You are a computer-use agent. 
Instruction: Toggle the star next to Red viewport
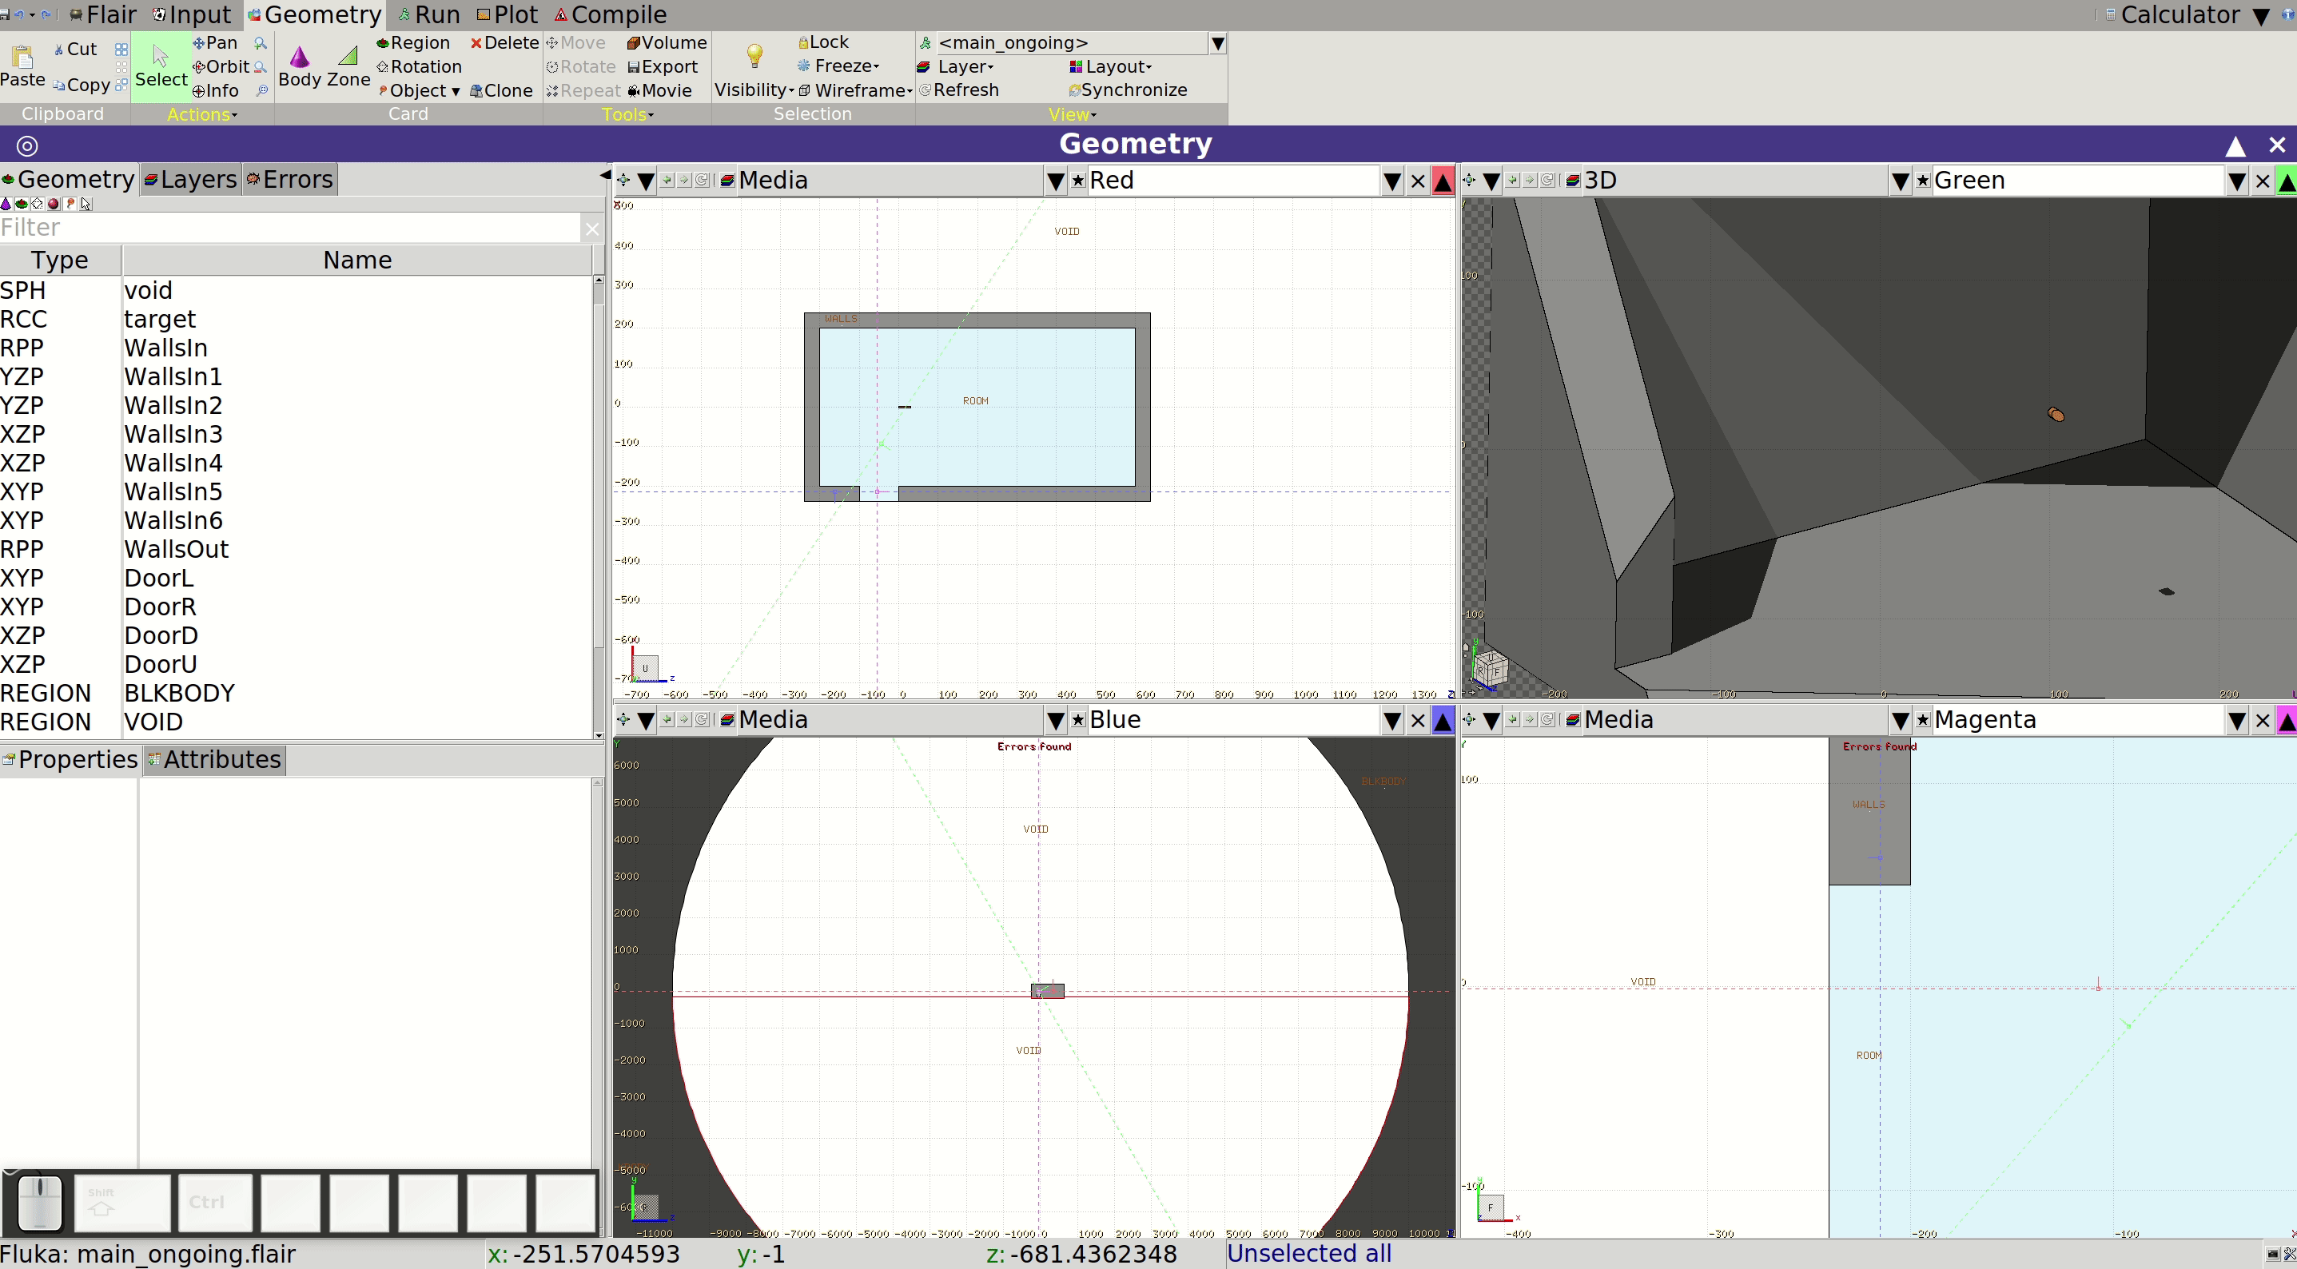point(1078,181)
